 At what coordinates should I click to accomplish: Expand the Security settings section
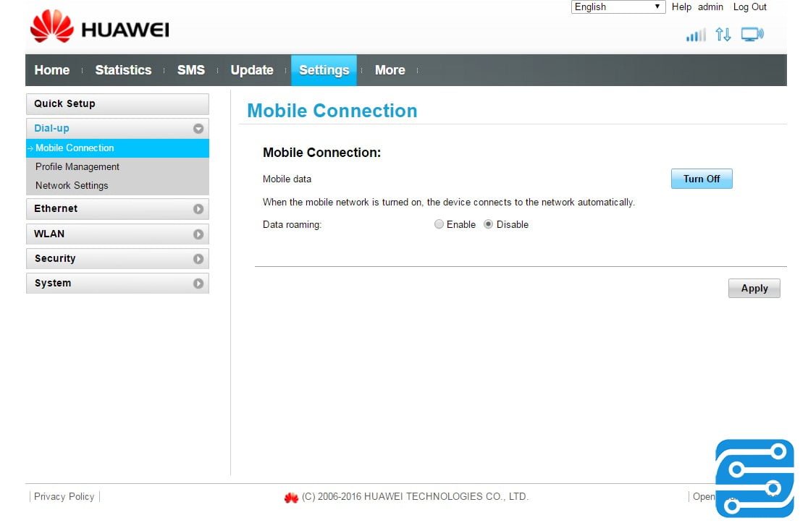coord(198,259)
